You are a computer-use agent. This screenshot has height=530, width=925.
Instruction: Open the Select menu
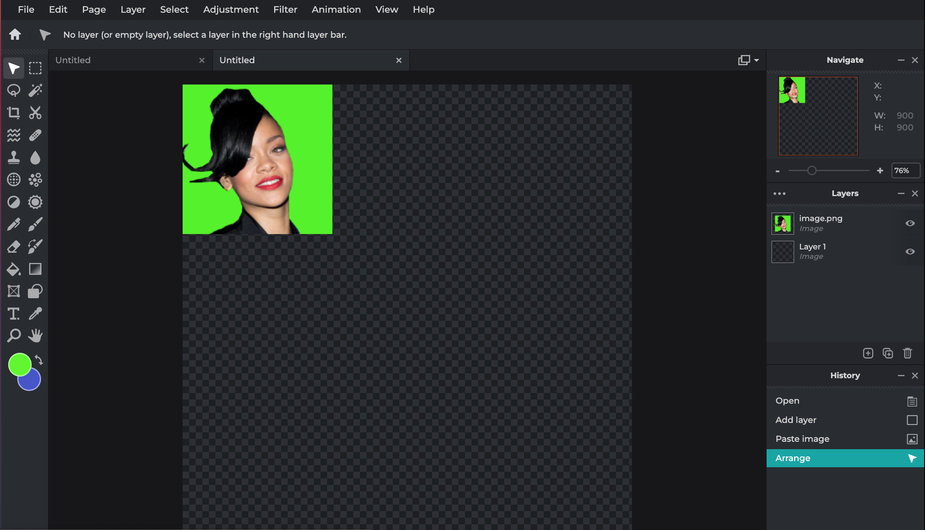tap(174, 9)
